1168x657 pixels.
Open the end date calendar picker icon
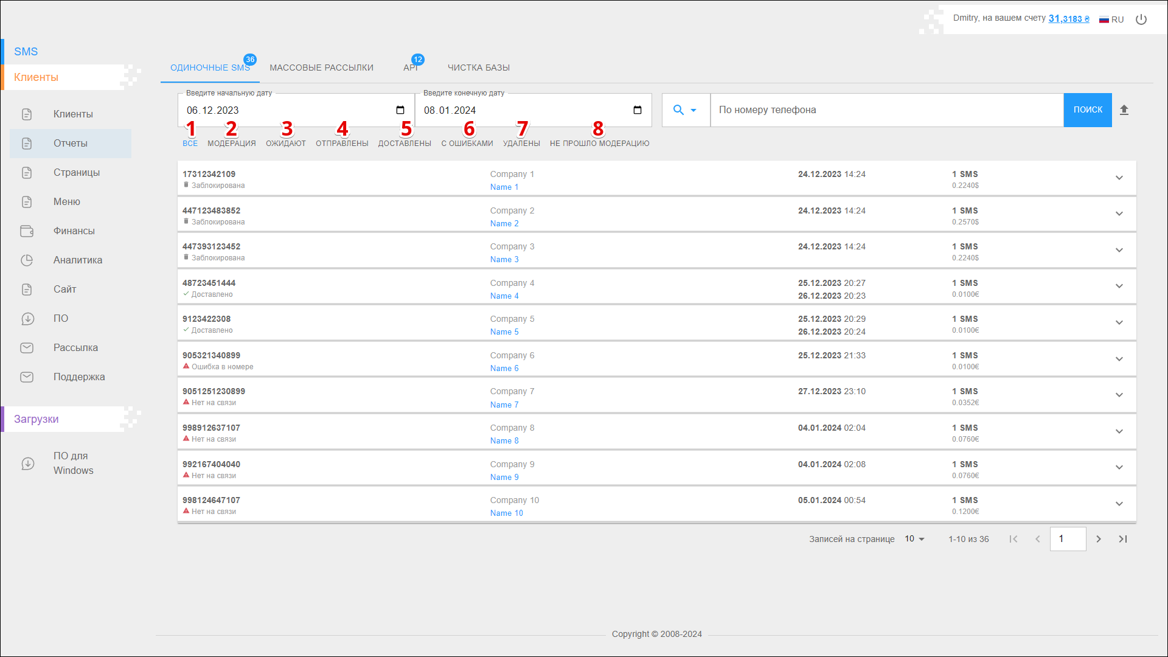coord(638,110)
